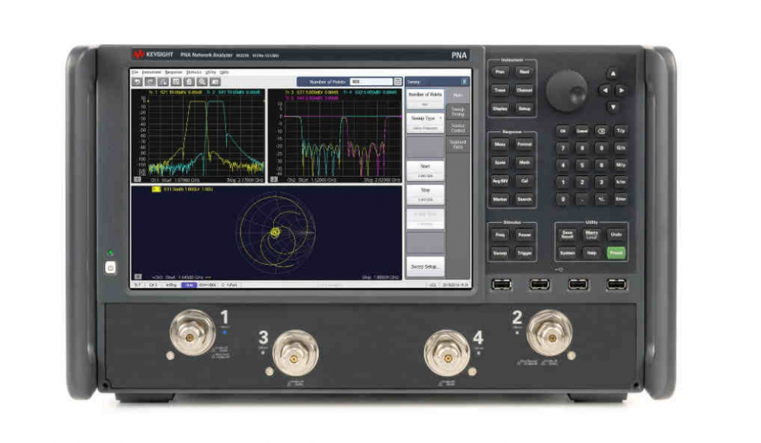Click the Port 1 connector

(192, 333)
